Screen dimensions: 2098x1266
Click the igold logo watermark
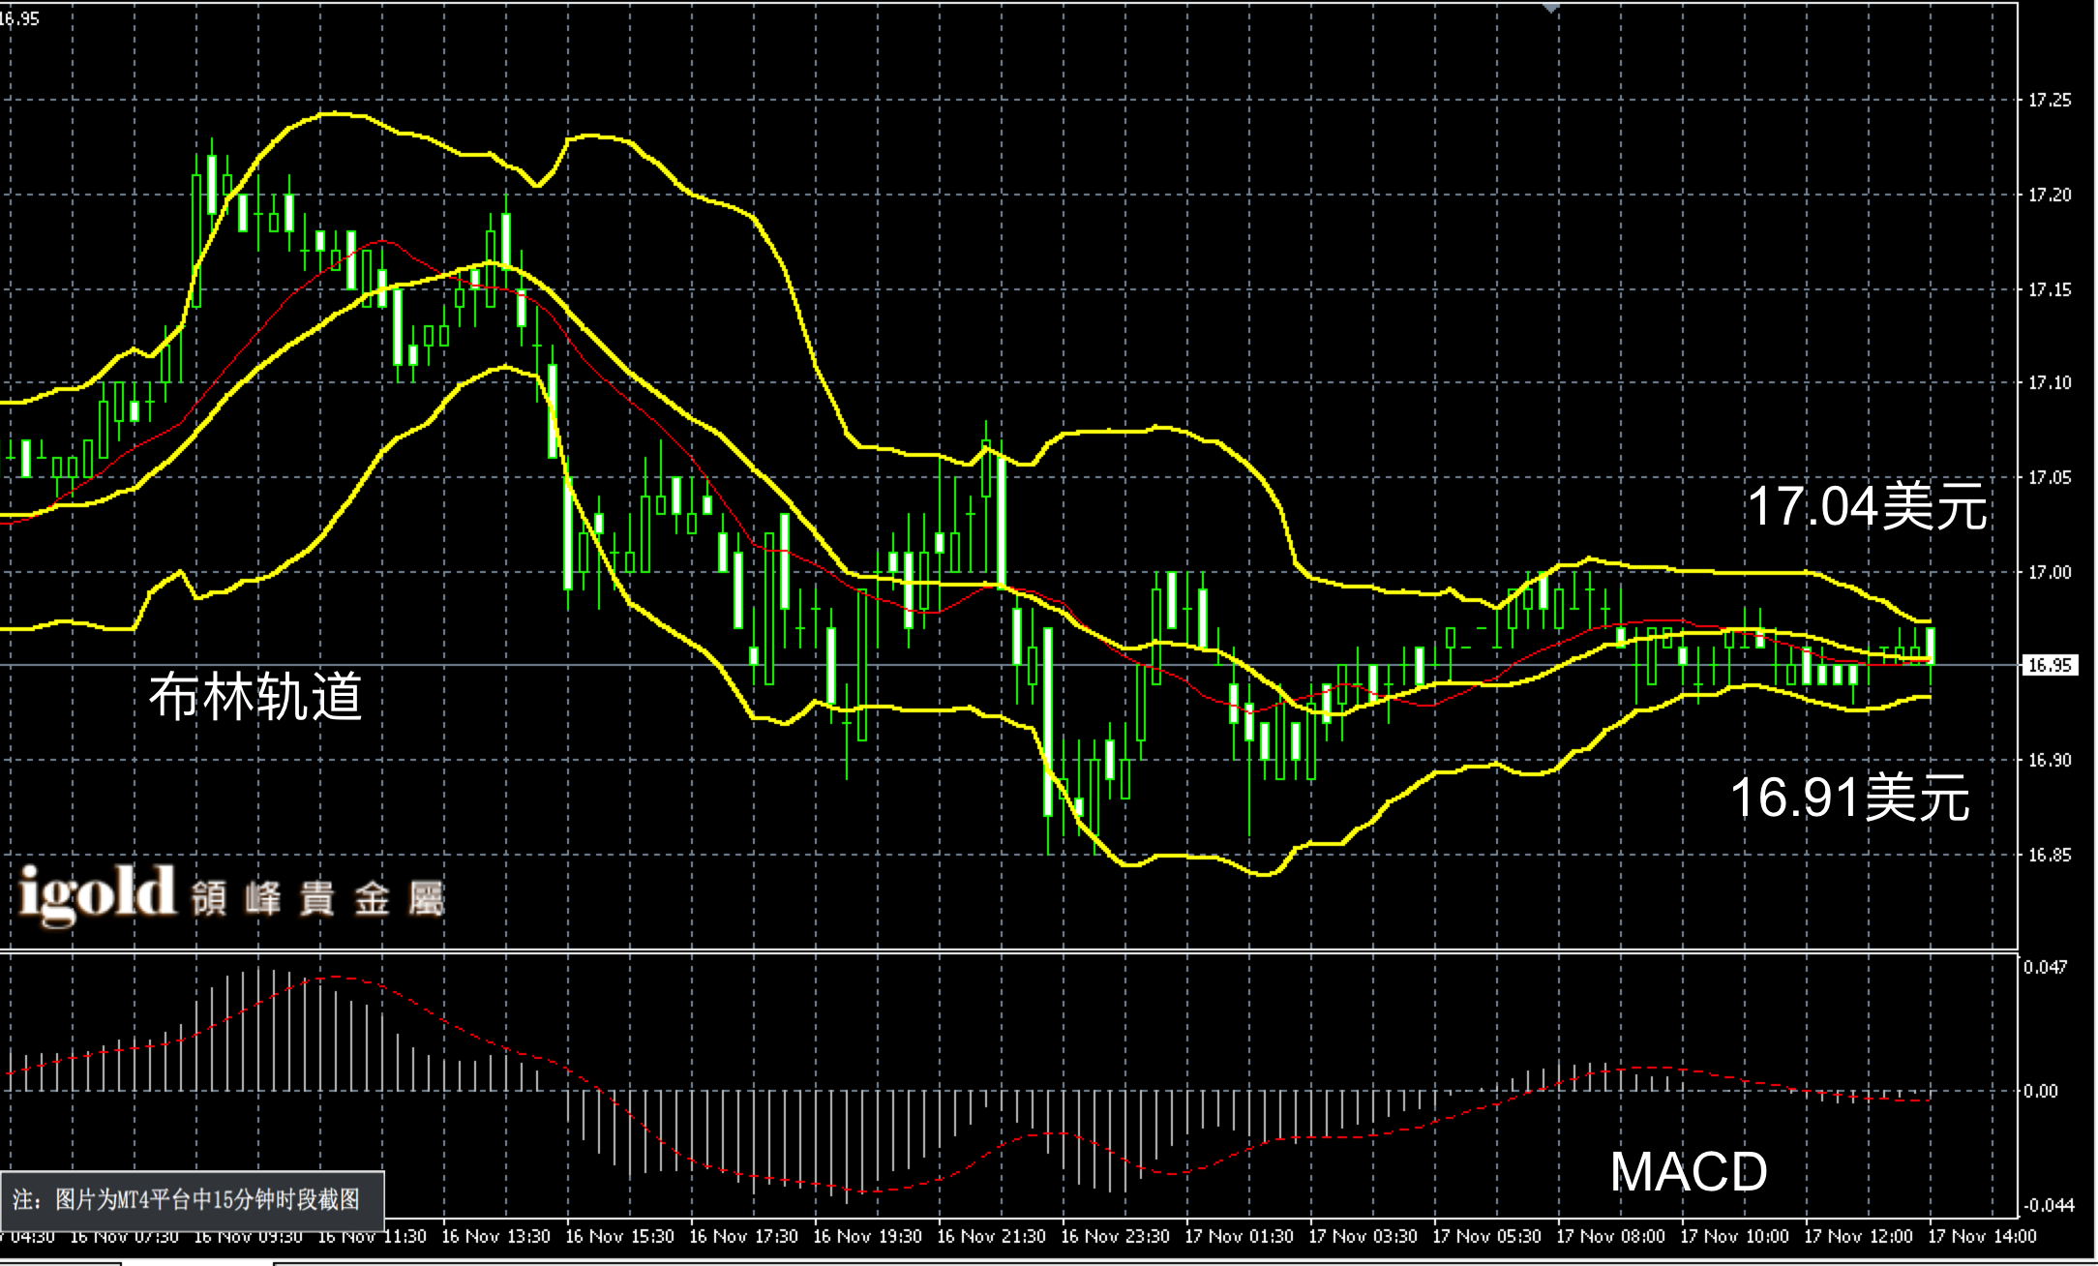(97, 892)
